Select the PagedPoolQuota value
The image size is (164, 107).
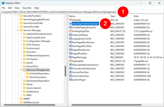click(81, 50)
